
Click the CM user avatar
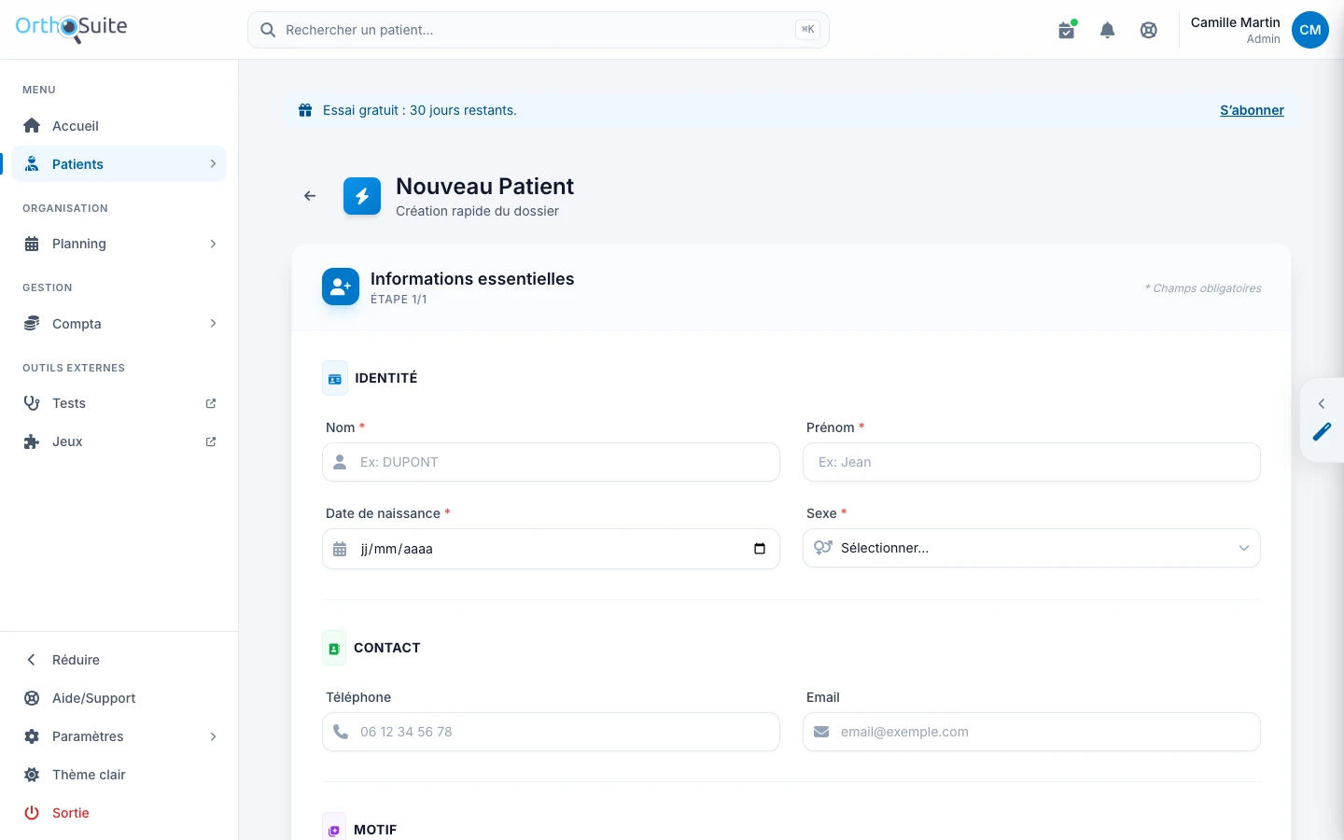(1310, 30)
